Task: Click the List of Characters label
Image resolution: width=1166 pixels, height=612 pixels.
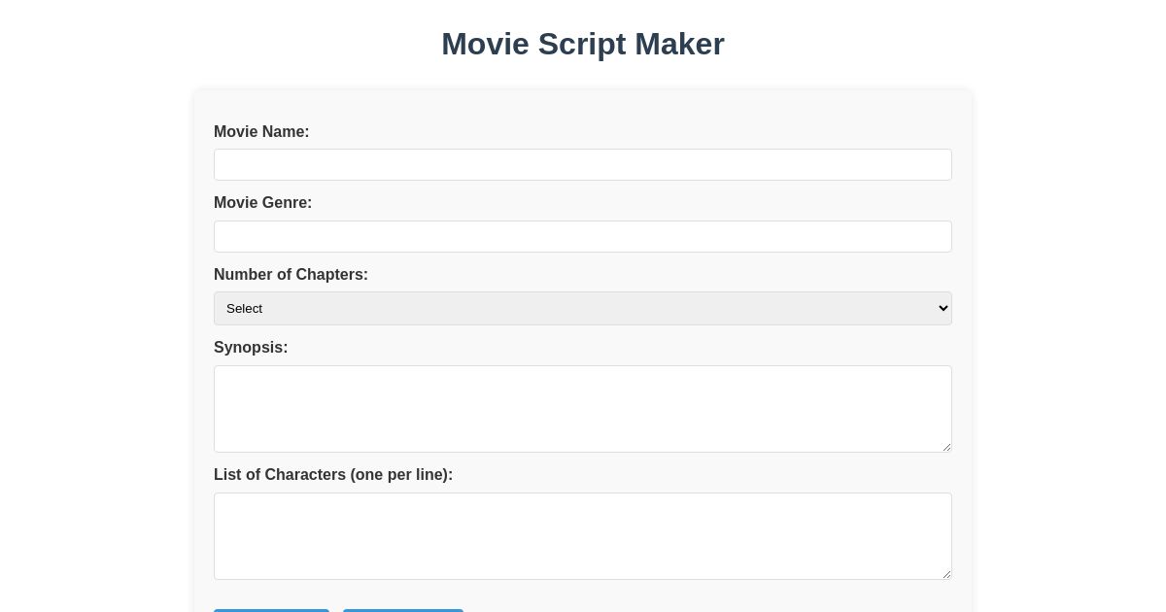Action: pyautogui.click(x=333, y=475)
